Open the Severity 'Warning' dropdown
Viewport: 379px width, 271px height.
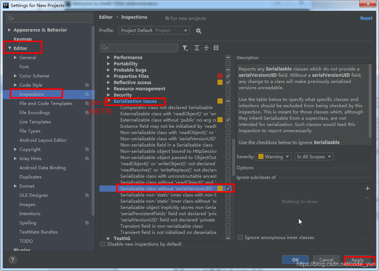pyautogui.click(x=274, y=157)
